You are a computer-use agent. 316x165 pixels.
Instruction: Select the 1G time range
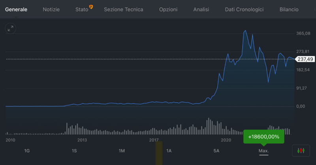point(27,151)
